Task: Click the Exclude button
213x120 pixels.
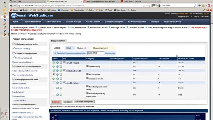Action: point(56,102)
